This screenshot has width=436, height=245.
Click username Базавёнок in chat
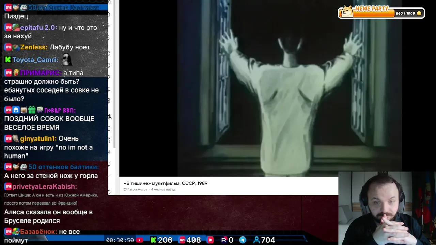point(38,232)
